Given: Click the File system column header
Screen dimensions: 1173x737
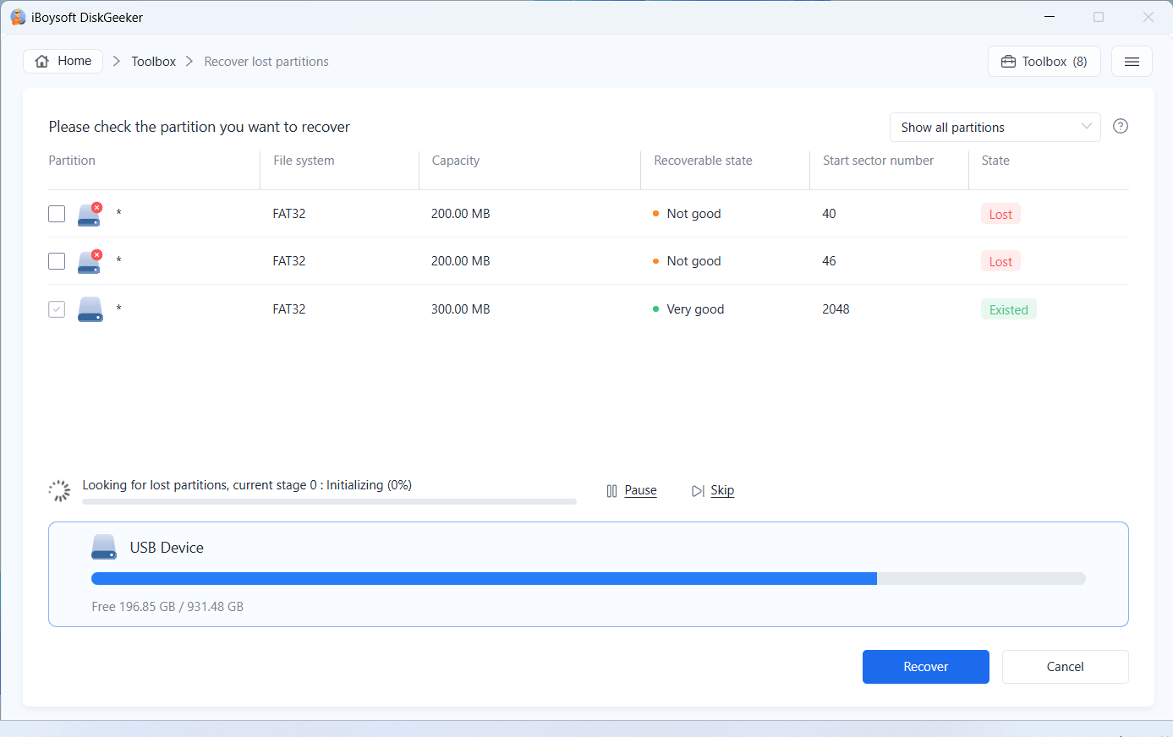Looking at the screenshot, I should (304, 161).
